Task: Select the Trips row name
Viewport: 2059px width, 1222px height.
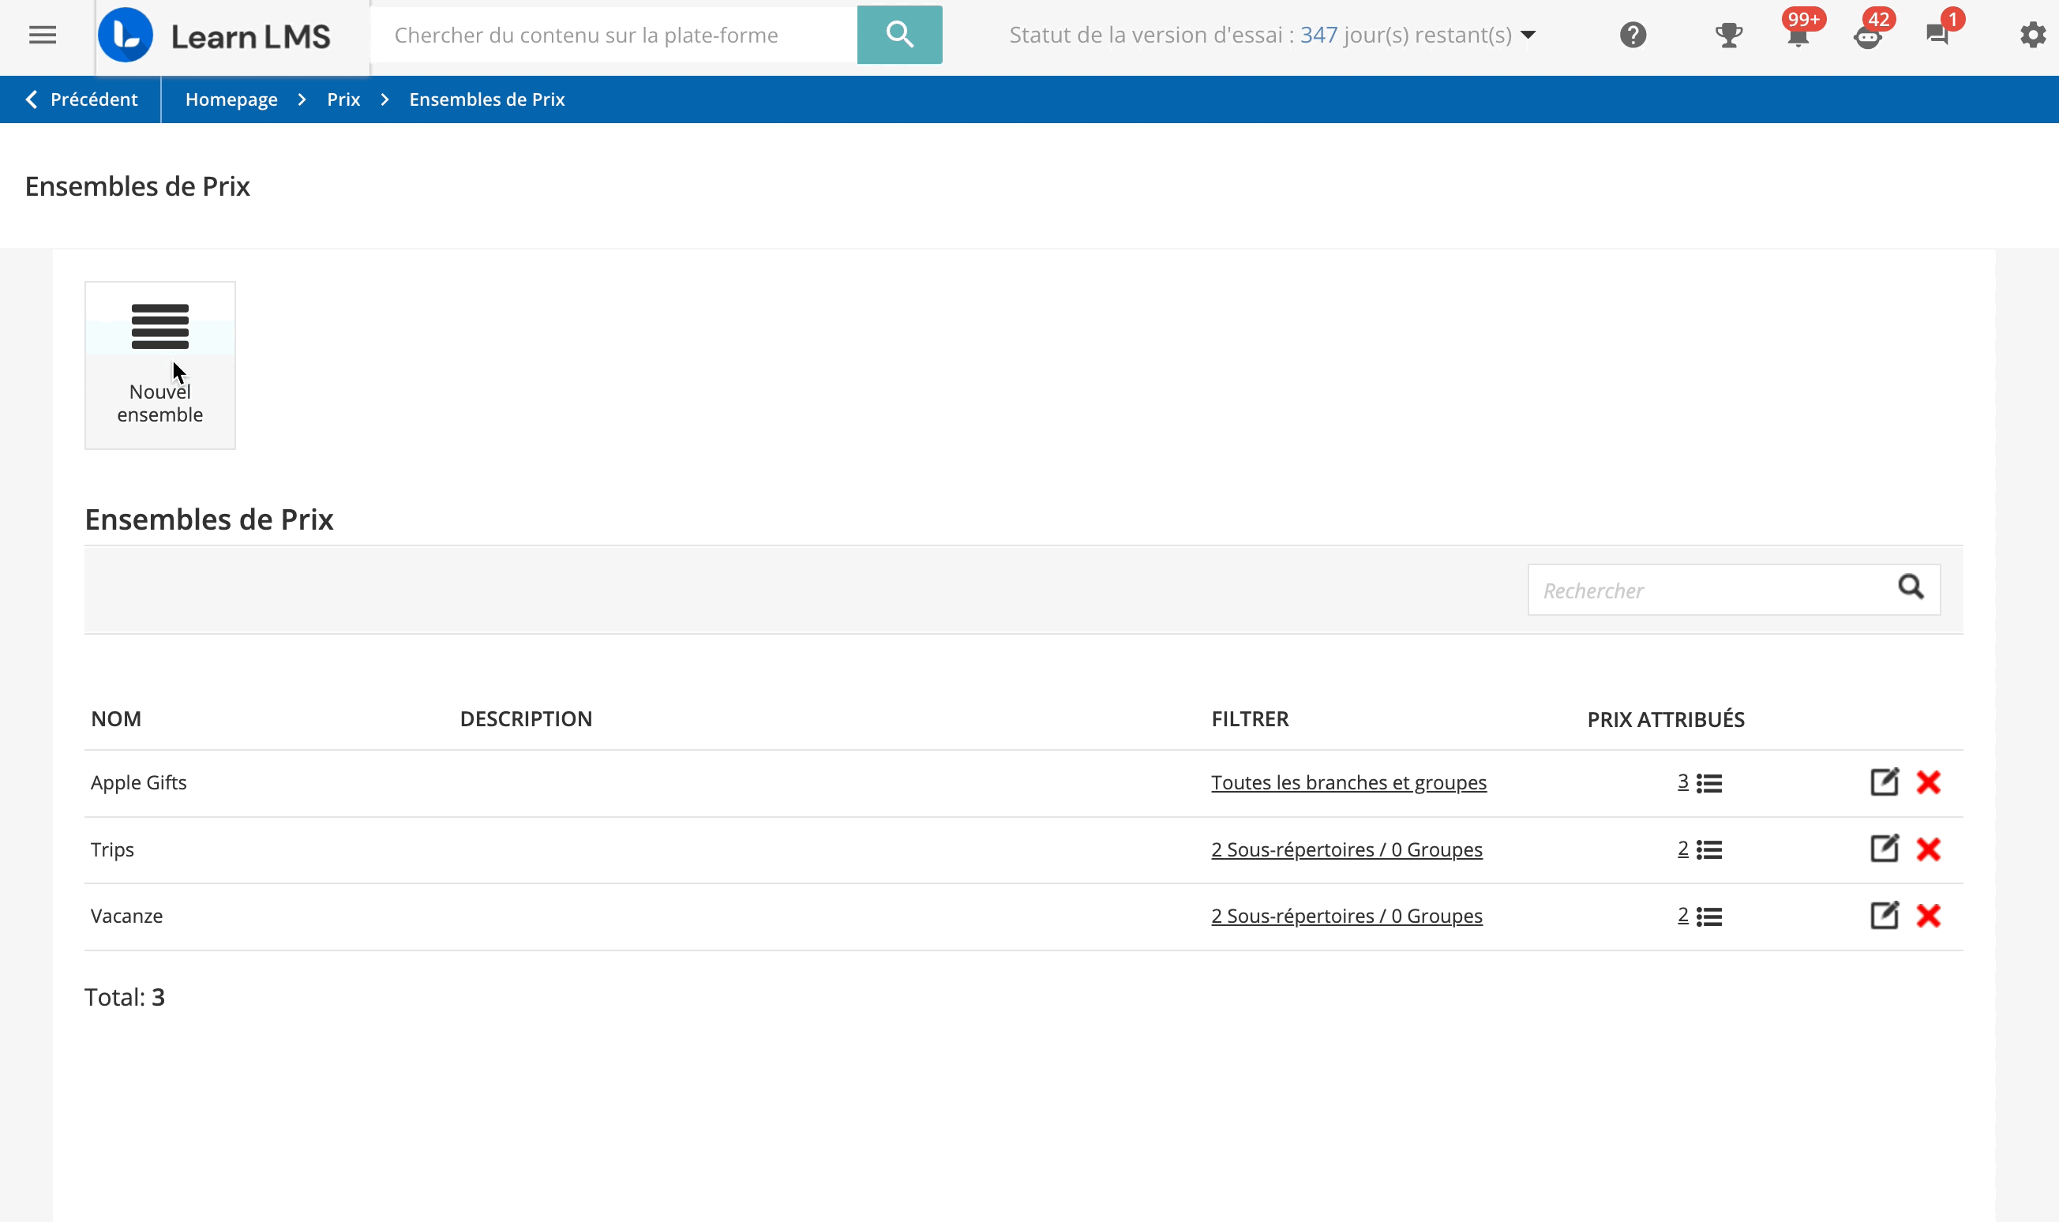Action: coord(112,849)
